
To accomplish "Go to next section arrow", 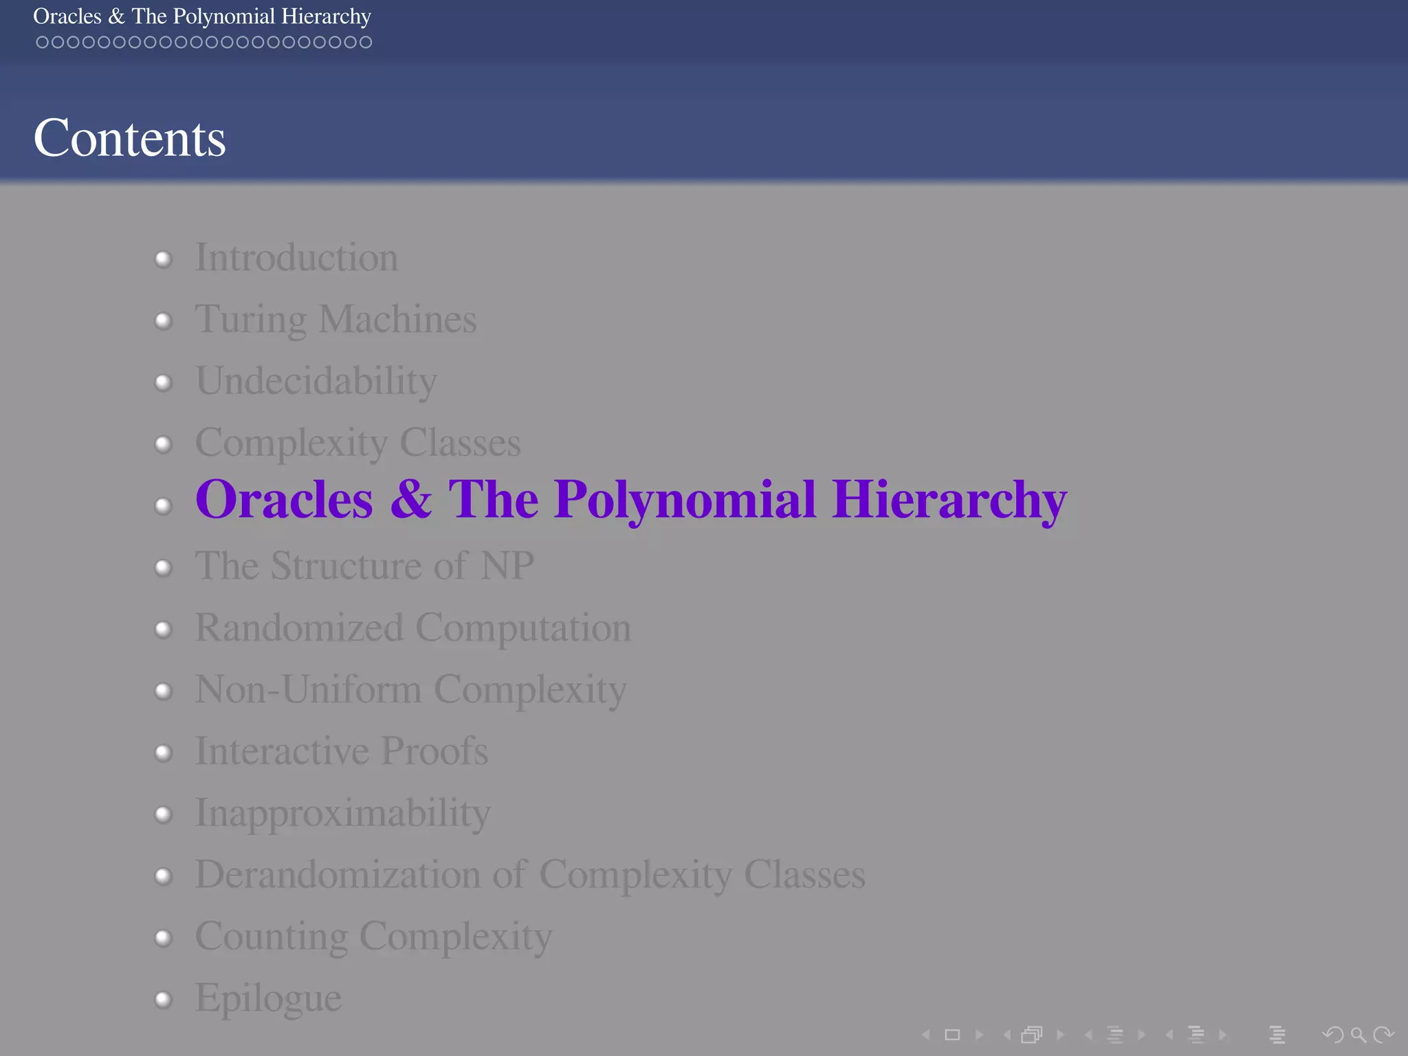I will pos(1222,1035).
